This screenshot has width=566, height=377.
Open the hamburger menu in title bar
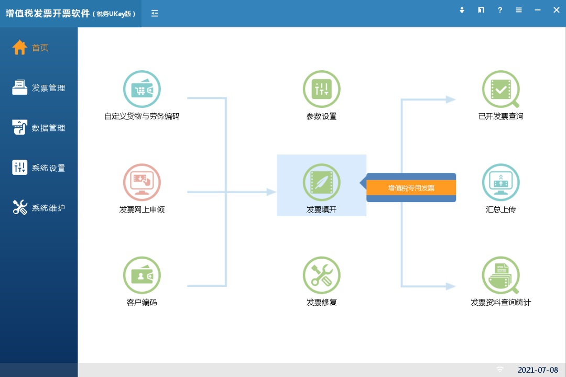518,10
